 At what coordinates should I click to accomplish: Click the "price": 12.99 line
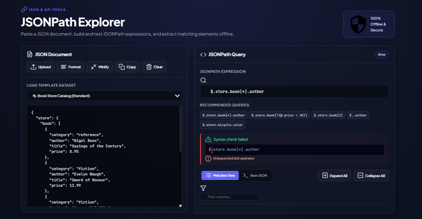[x=65, y=186]
